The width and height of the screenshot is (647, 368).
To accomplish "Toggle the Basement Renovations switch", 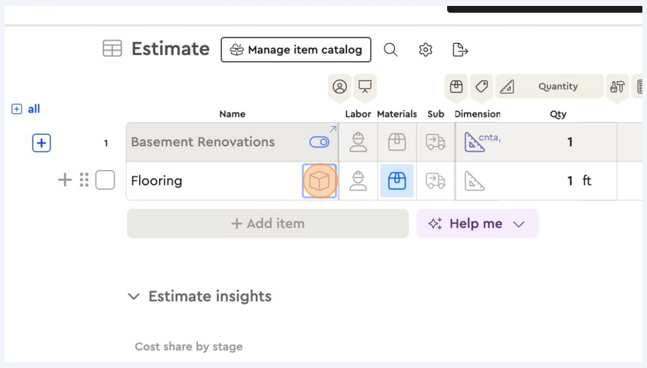I will pos(319,142).
